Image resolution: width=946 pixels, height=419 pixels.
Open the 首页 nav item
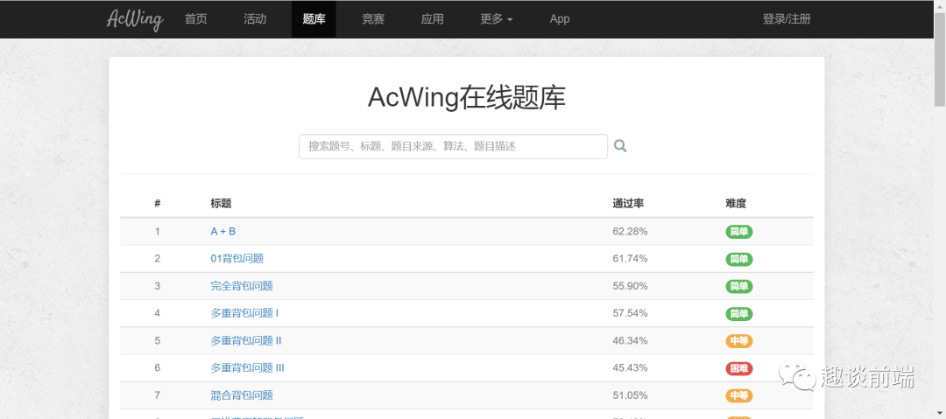tap(196, 19)
